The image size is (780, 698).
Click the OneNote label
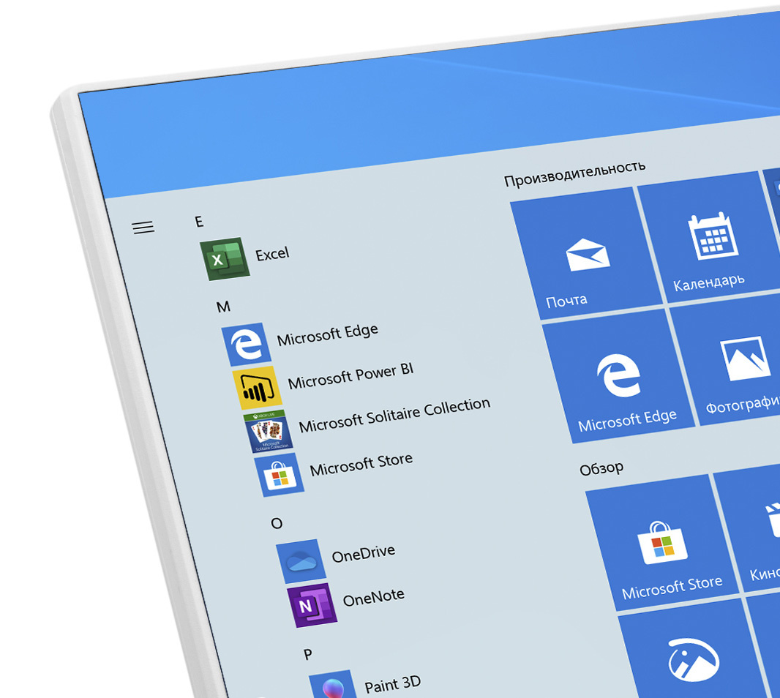tap(374, 597)
